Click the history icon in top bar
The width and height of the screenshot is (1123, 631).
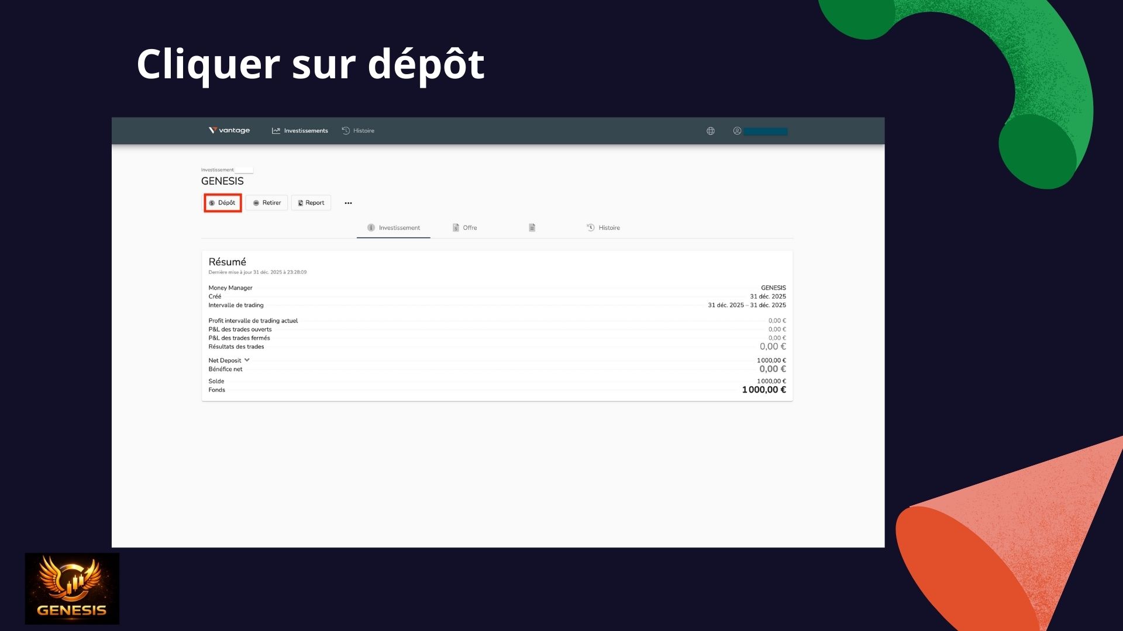click(x=346, y=131)
